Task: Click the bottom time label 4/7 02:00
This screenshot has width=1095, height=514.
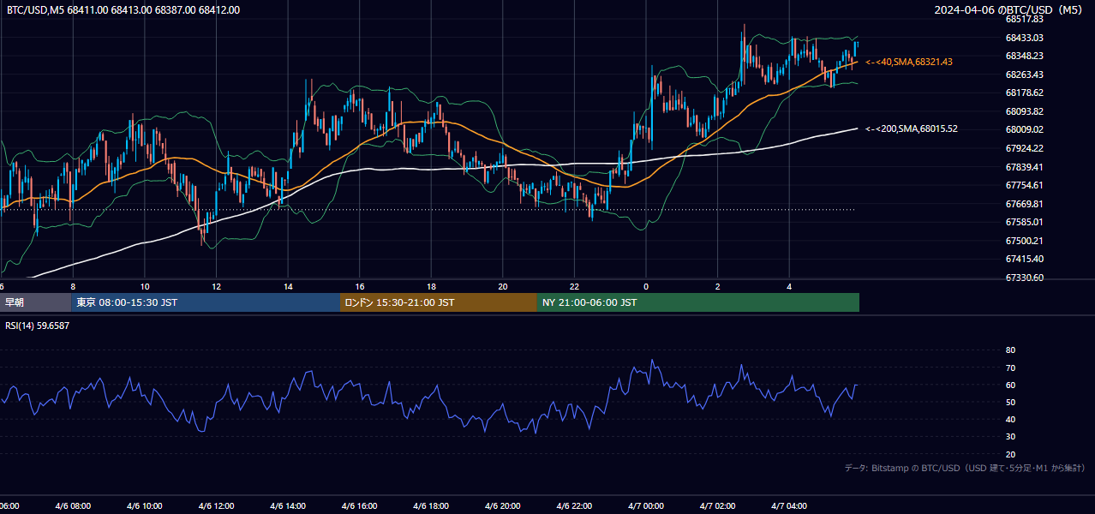Action: pyautogui.click(x=717, y=506)
